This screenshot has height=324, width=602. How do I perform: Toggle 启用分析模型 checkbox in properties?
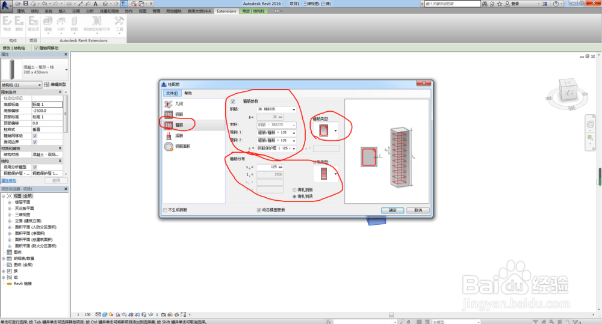(x=35, y=167)
